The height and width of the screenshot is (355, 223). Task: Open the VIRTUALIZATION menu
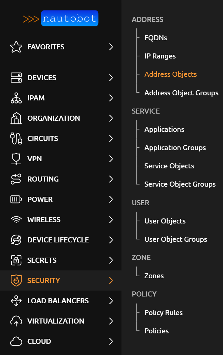[111, 321]
